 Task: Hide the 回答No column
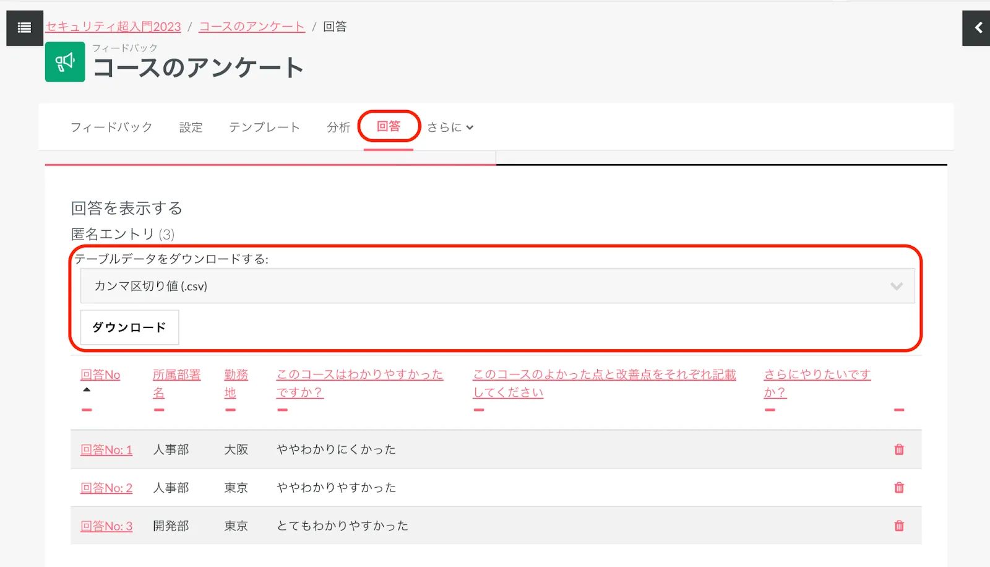pos(87,410)
